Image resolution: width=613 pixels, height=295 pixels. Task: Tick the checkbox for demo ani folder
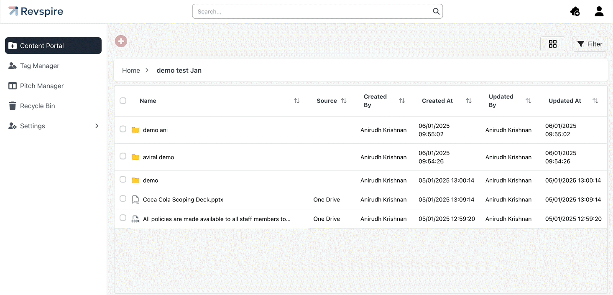click(123, 129)
